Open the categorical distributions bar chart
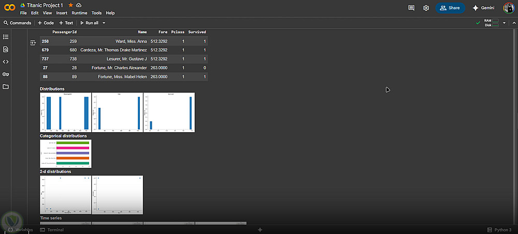The image size is (518, 234). [x=65, y=153]
